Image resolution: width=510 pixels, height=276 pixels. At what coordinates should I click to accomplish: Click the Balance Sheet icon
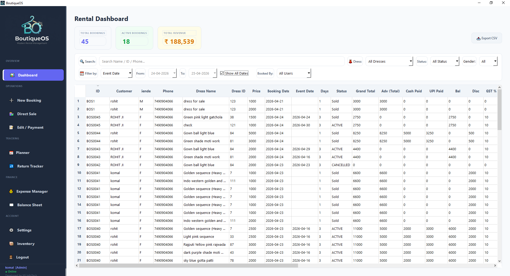click(11, 205)
